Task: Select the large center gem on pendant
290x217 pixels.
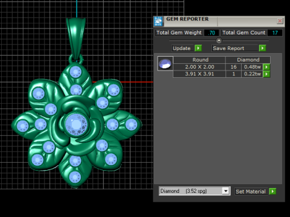Action: click(76, 124)
